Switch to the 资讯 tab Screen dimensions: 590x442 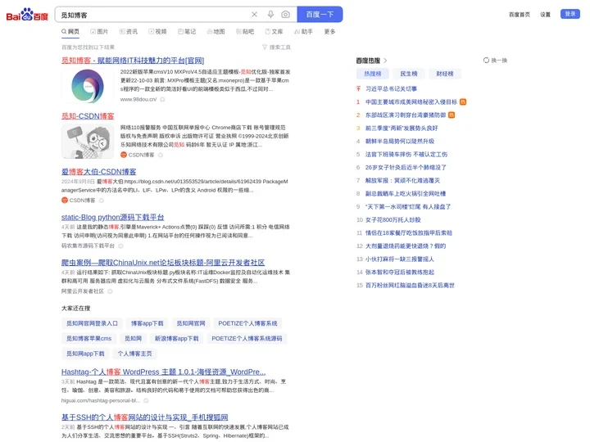click(x=129, y=32)
